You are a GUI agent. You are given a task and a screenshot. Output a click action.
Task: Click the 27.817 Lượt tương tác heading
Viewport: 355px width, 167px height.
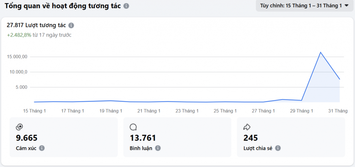point(36,25)
